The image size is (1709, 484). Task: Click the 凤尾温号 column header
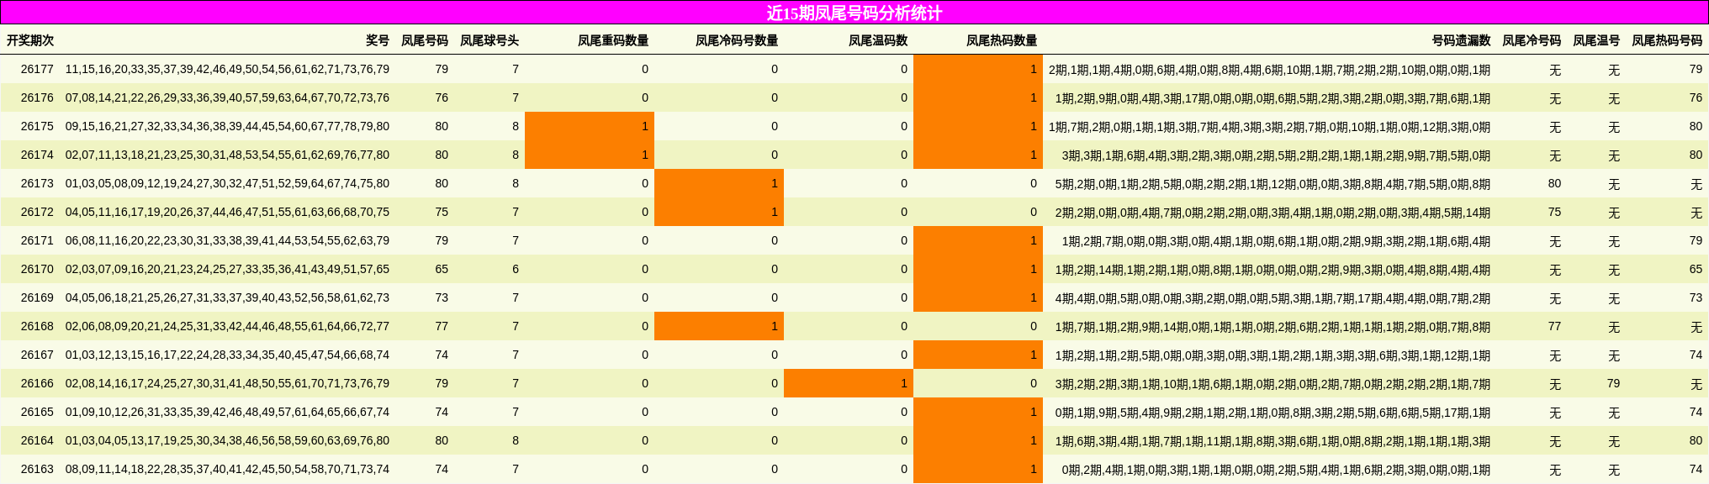click(x=1596, y=40)
